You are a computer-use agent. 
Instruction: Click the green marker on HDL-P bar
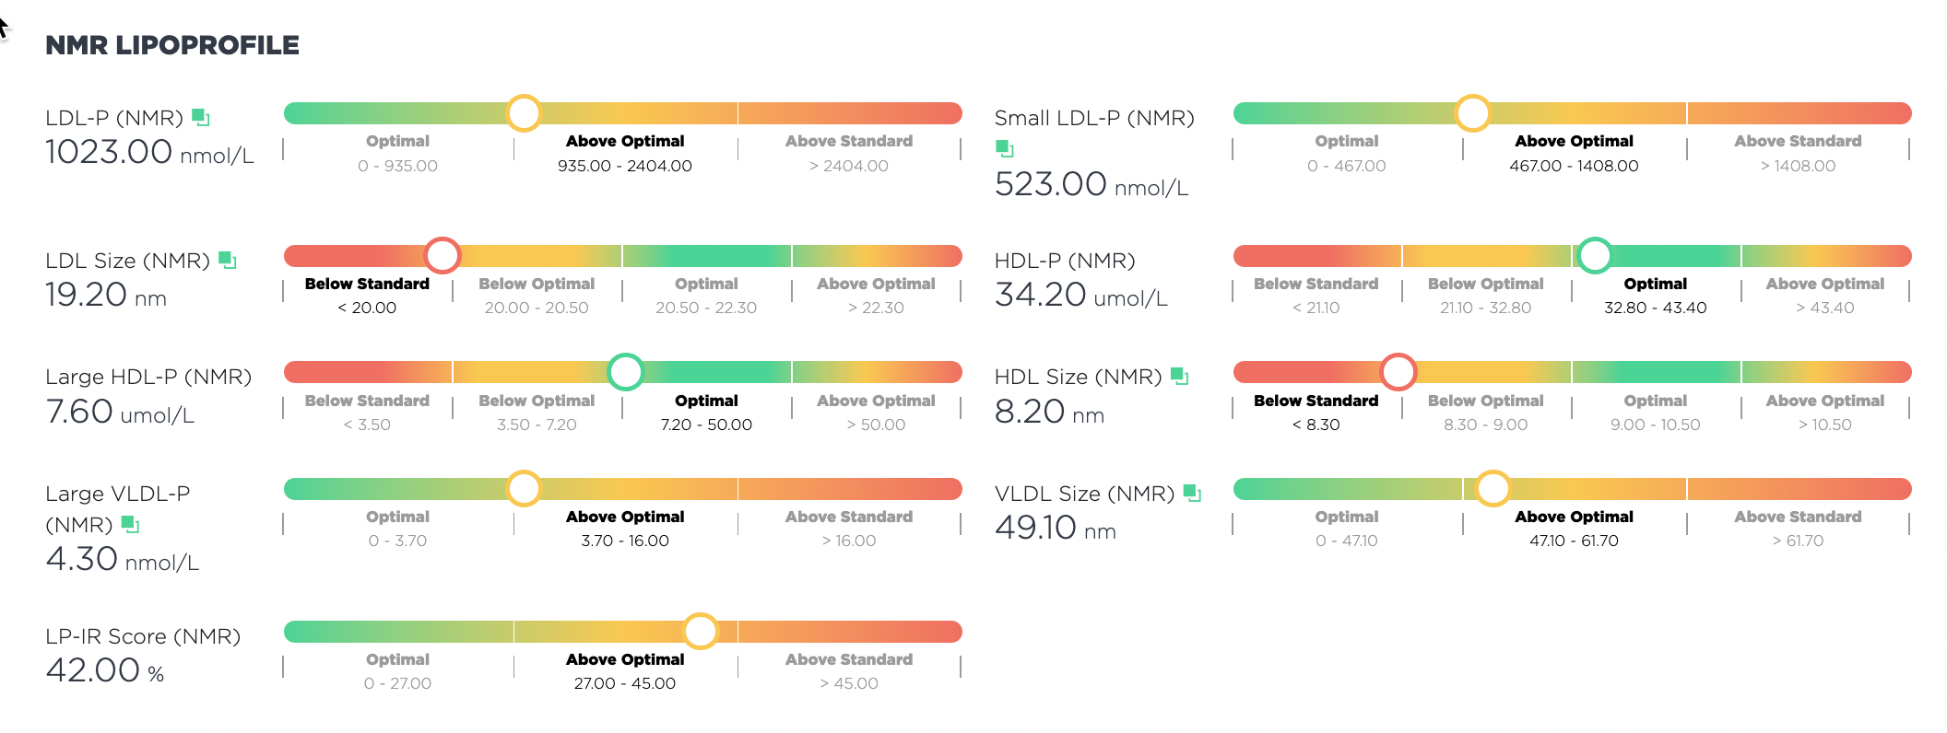(1594, 255)
